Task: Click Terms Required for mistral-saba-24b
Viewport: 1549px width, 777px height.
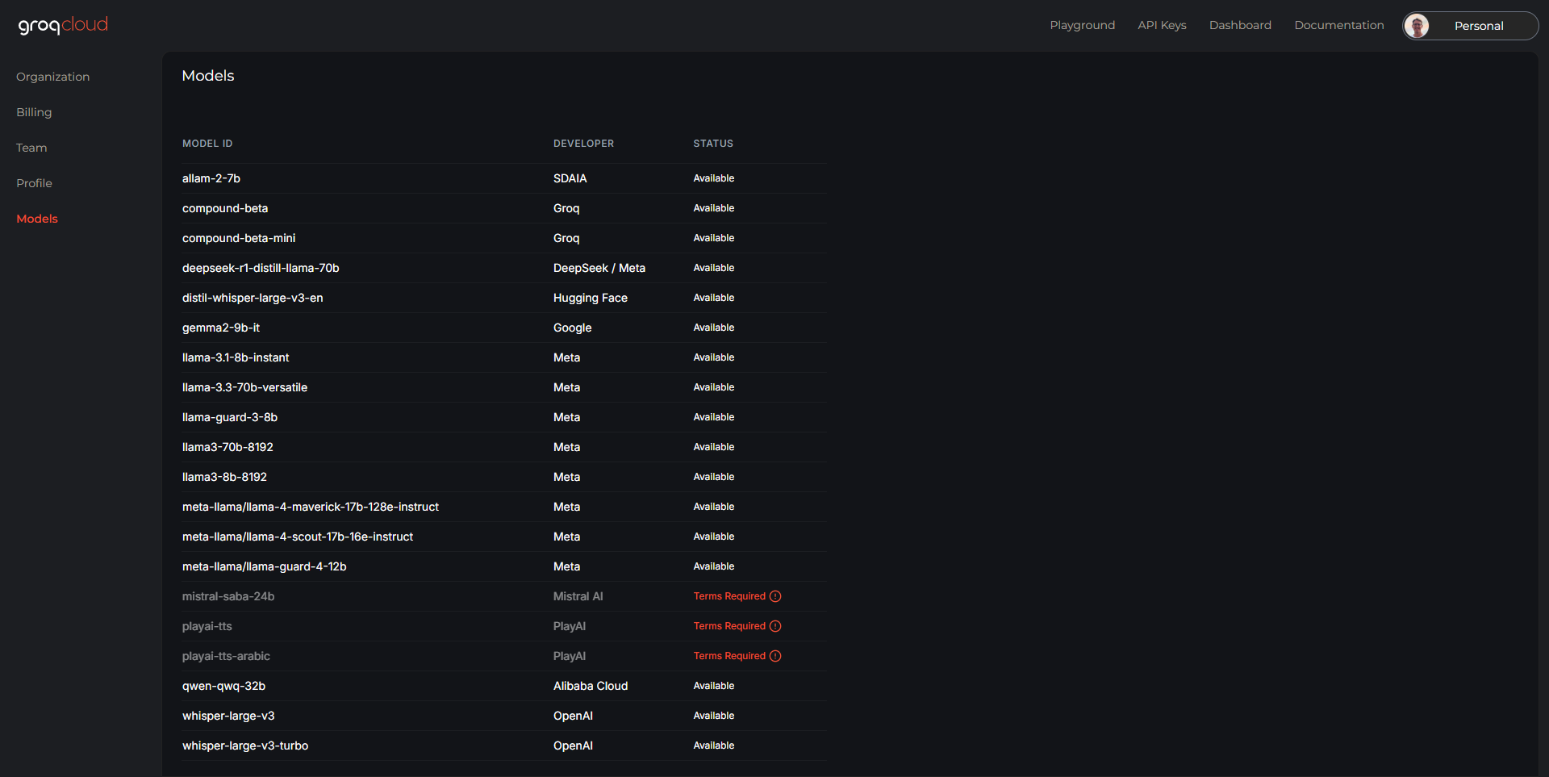Action: (x=729, y=596)
